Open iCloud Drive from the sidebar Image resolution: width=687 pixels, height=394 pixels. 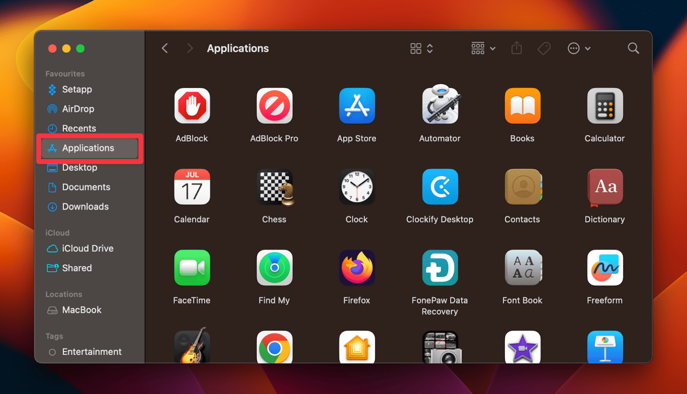click(88, 248)
